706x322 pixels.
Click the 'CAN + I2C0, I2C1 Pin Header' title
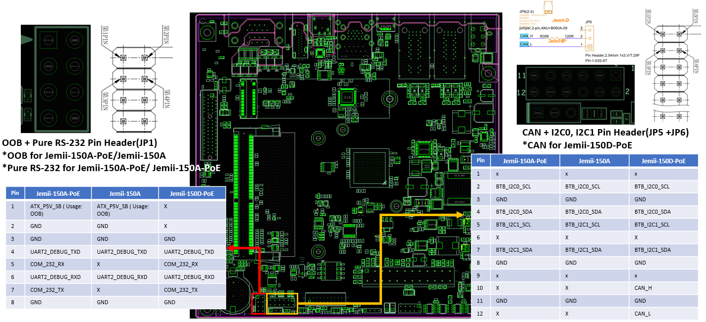(605, 133)
